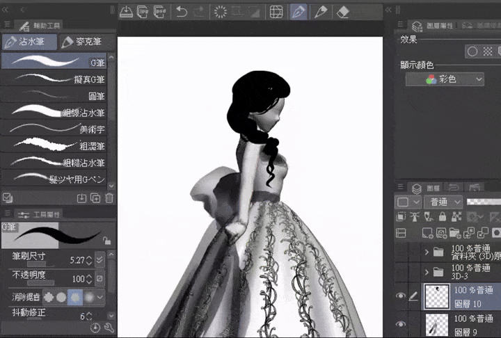Select the pen tool in top toolbar
This screenshot has width=501, height=338.
[x=299, y=12]
